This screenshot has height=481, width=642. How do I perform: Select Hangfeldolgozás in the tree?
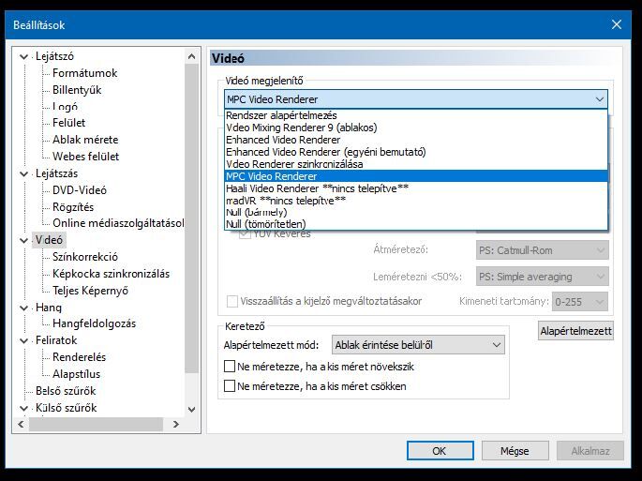coord(94,323)
